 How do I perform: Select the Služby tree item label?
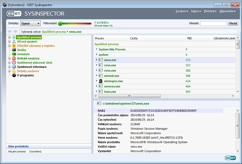(22, 50)
